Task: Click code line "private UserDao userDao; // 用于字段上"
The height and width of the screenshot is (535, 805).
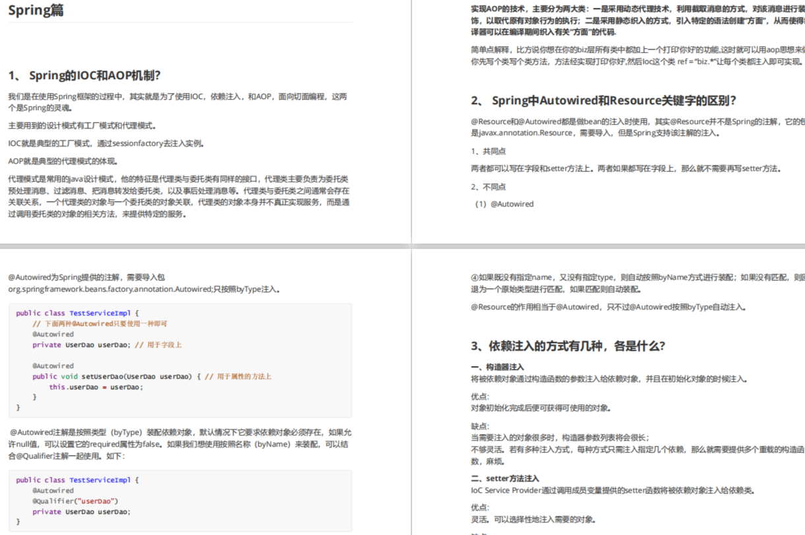Action: click(107, 345)
